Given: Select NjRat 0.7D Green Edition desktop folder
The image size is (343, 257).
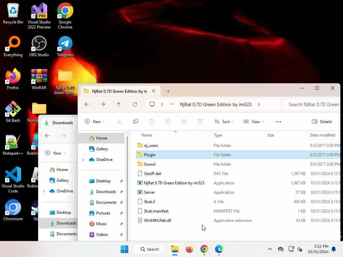Looking at the screenshot, I should (65, 82).
